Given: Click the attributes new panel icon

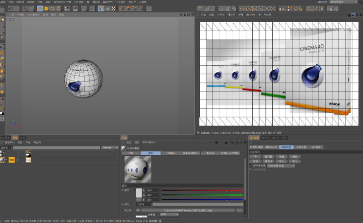Looking at the screenshot, I should (245, 142).
